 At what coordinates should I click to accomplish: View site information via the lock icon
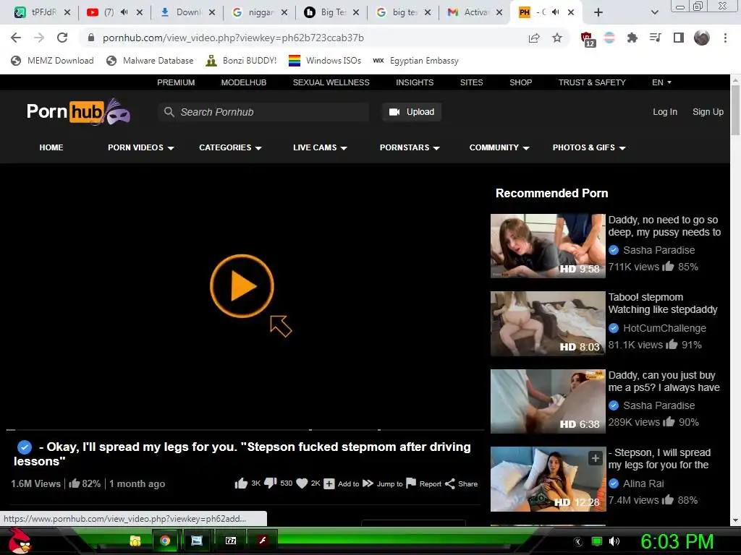pos(90,38)
